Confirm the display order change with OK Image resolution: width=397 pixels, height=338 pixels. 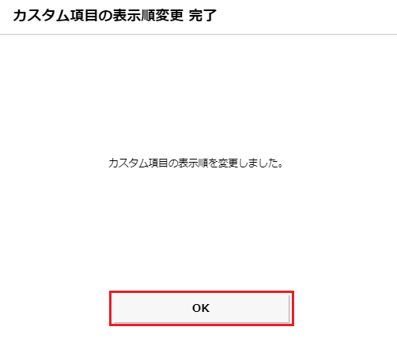coord(202,308)
